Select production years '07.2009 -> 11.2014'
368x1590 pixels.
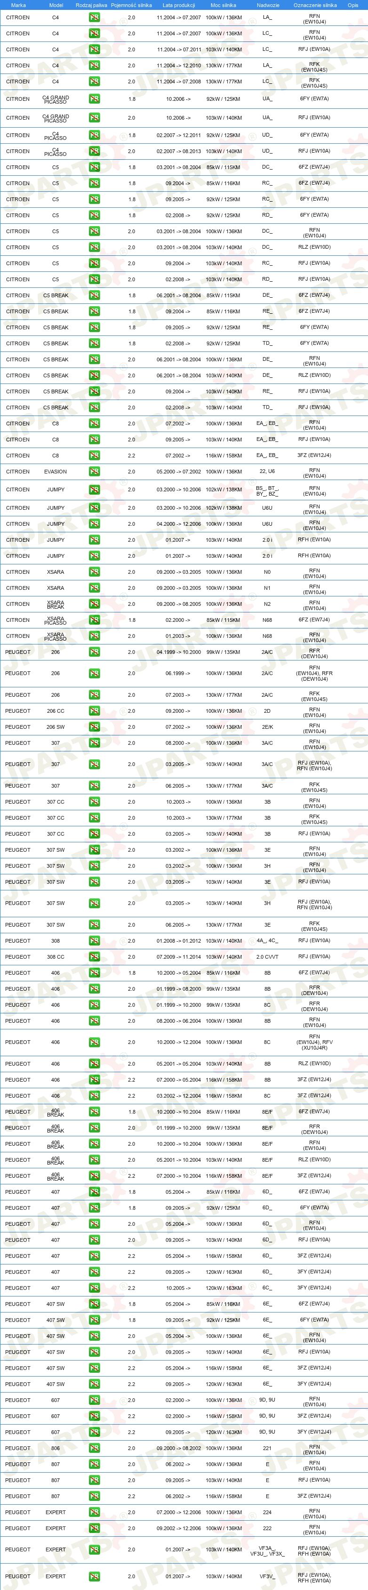click(179, 957)
